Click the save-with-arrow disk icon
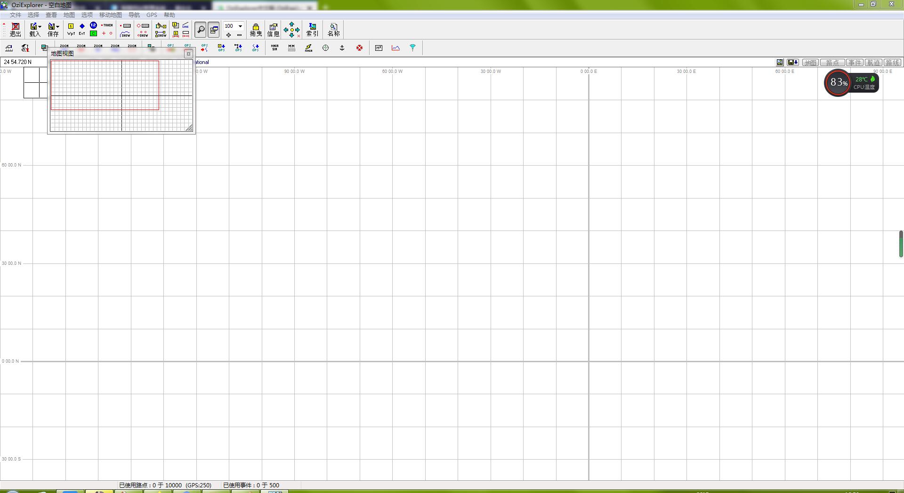This screenshot has width=904, height=493. pyautogui.click(x=793, y=63)
